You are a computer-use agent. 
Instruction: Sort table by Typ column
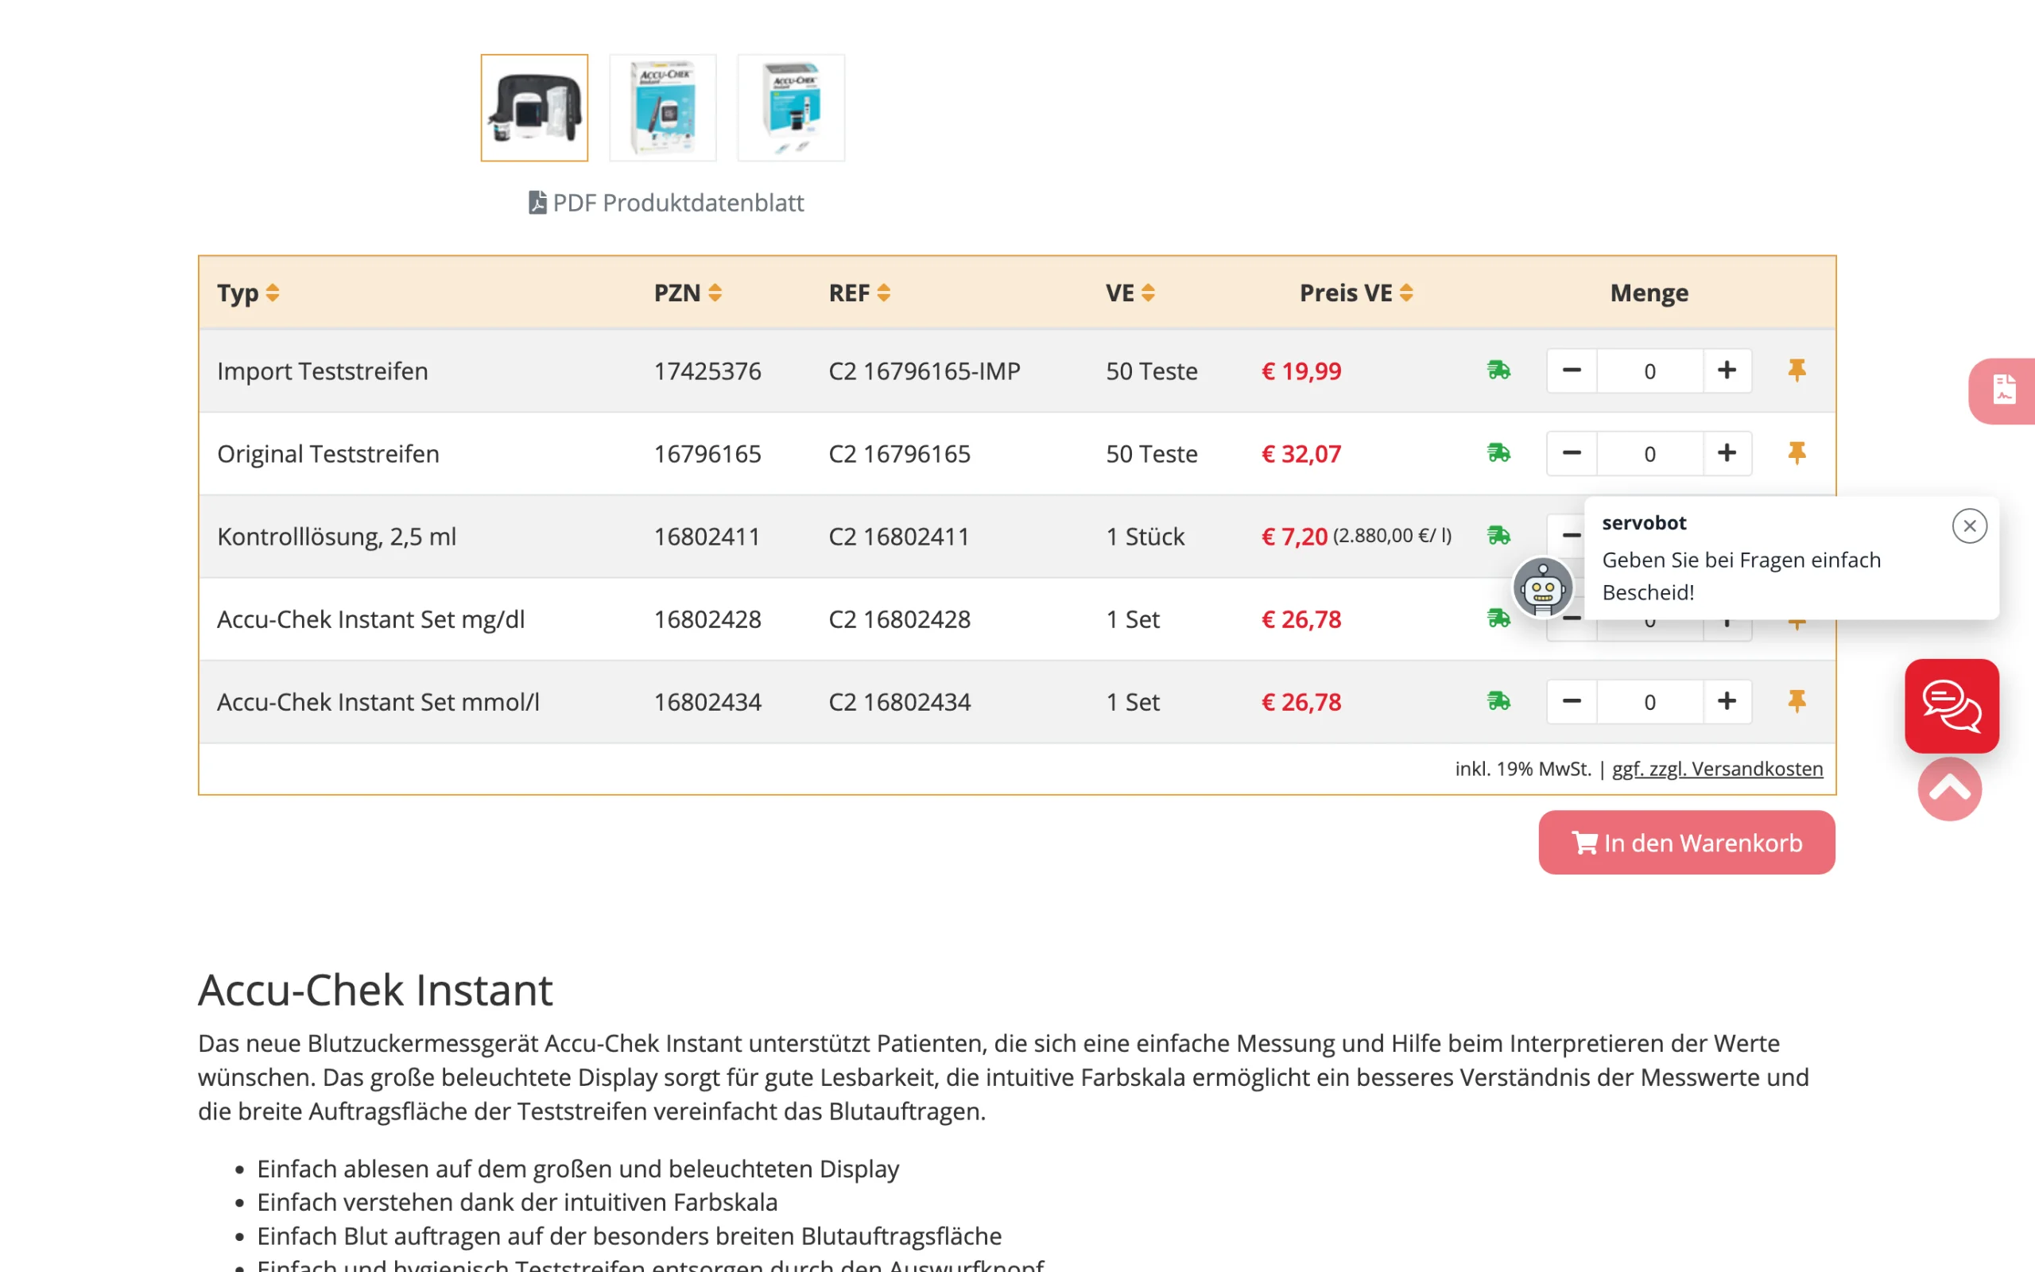(248, 293)
